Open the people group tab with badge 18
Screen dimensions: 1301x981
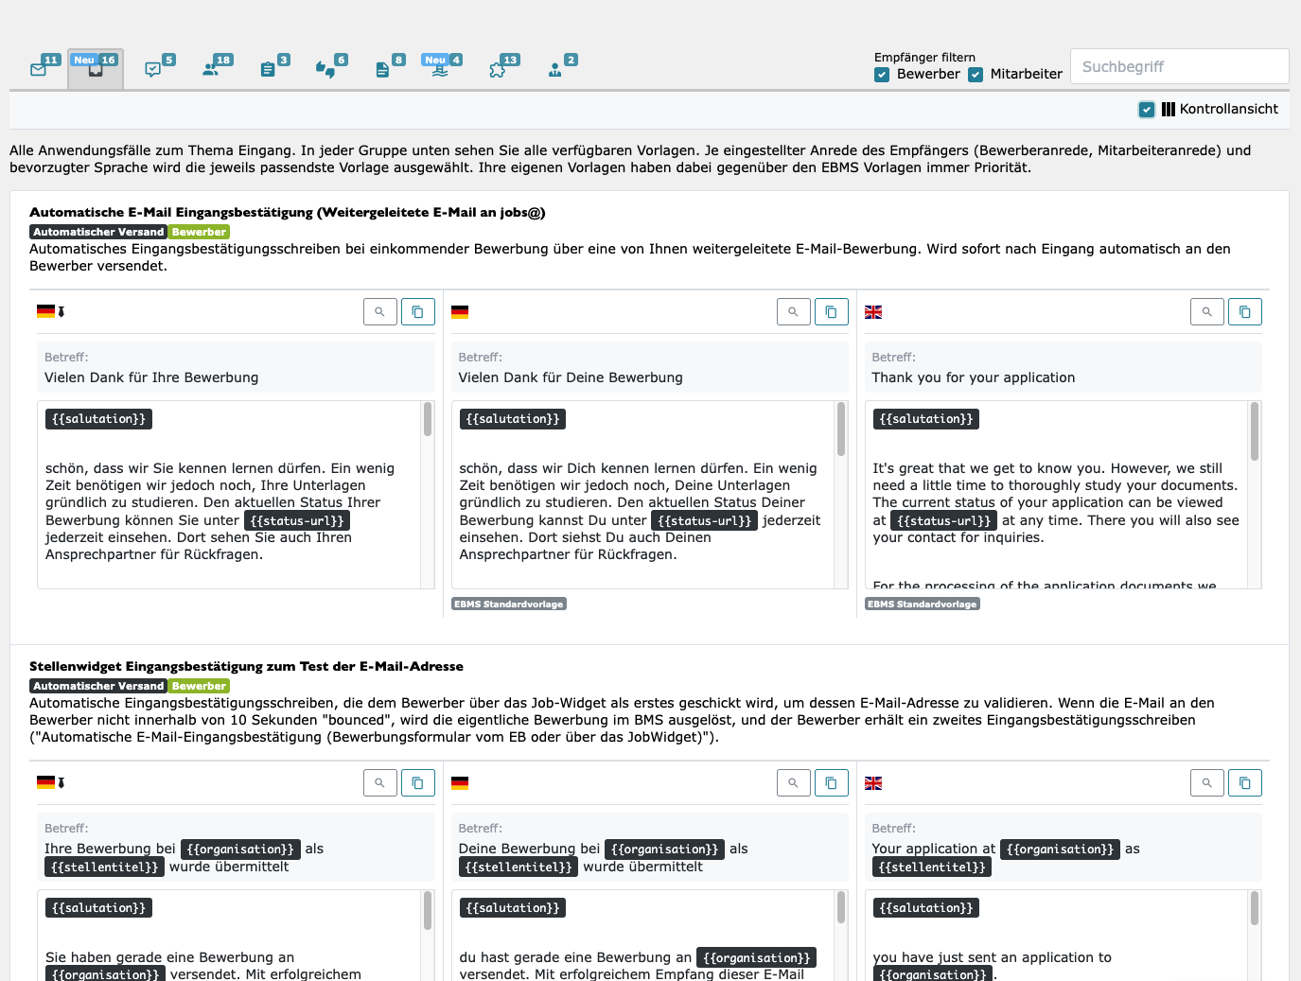(x=211, y=69)
